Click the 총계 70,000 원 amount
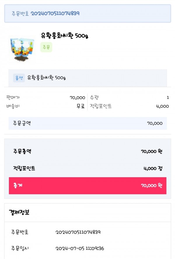Screen dimensions: 175x259 click(152, 185)
